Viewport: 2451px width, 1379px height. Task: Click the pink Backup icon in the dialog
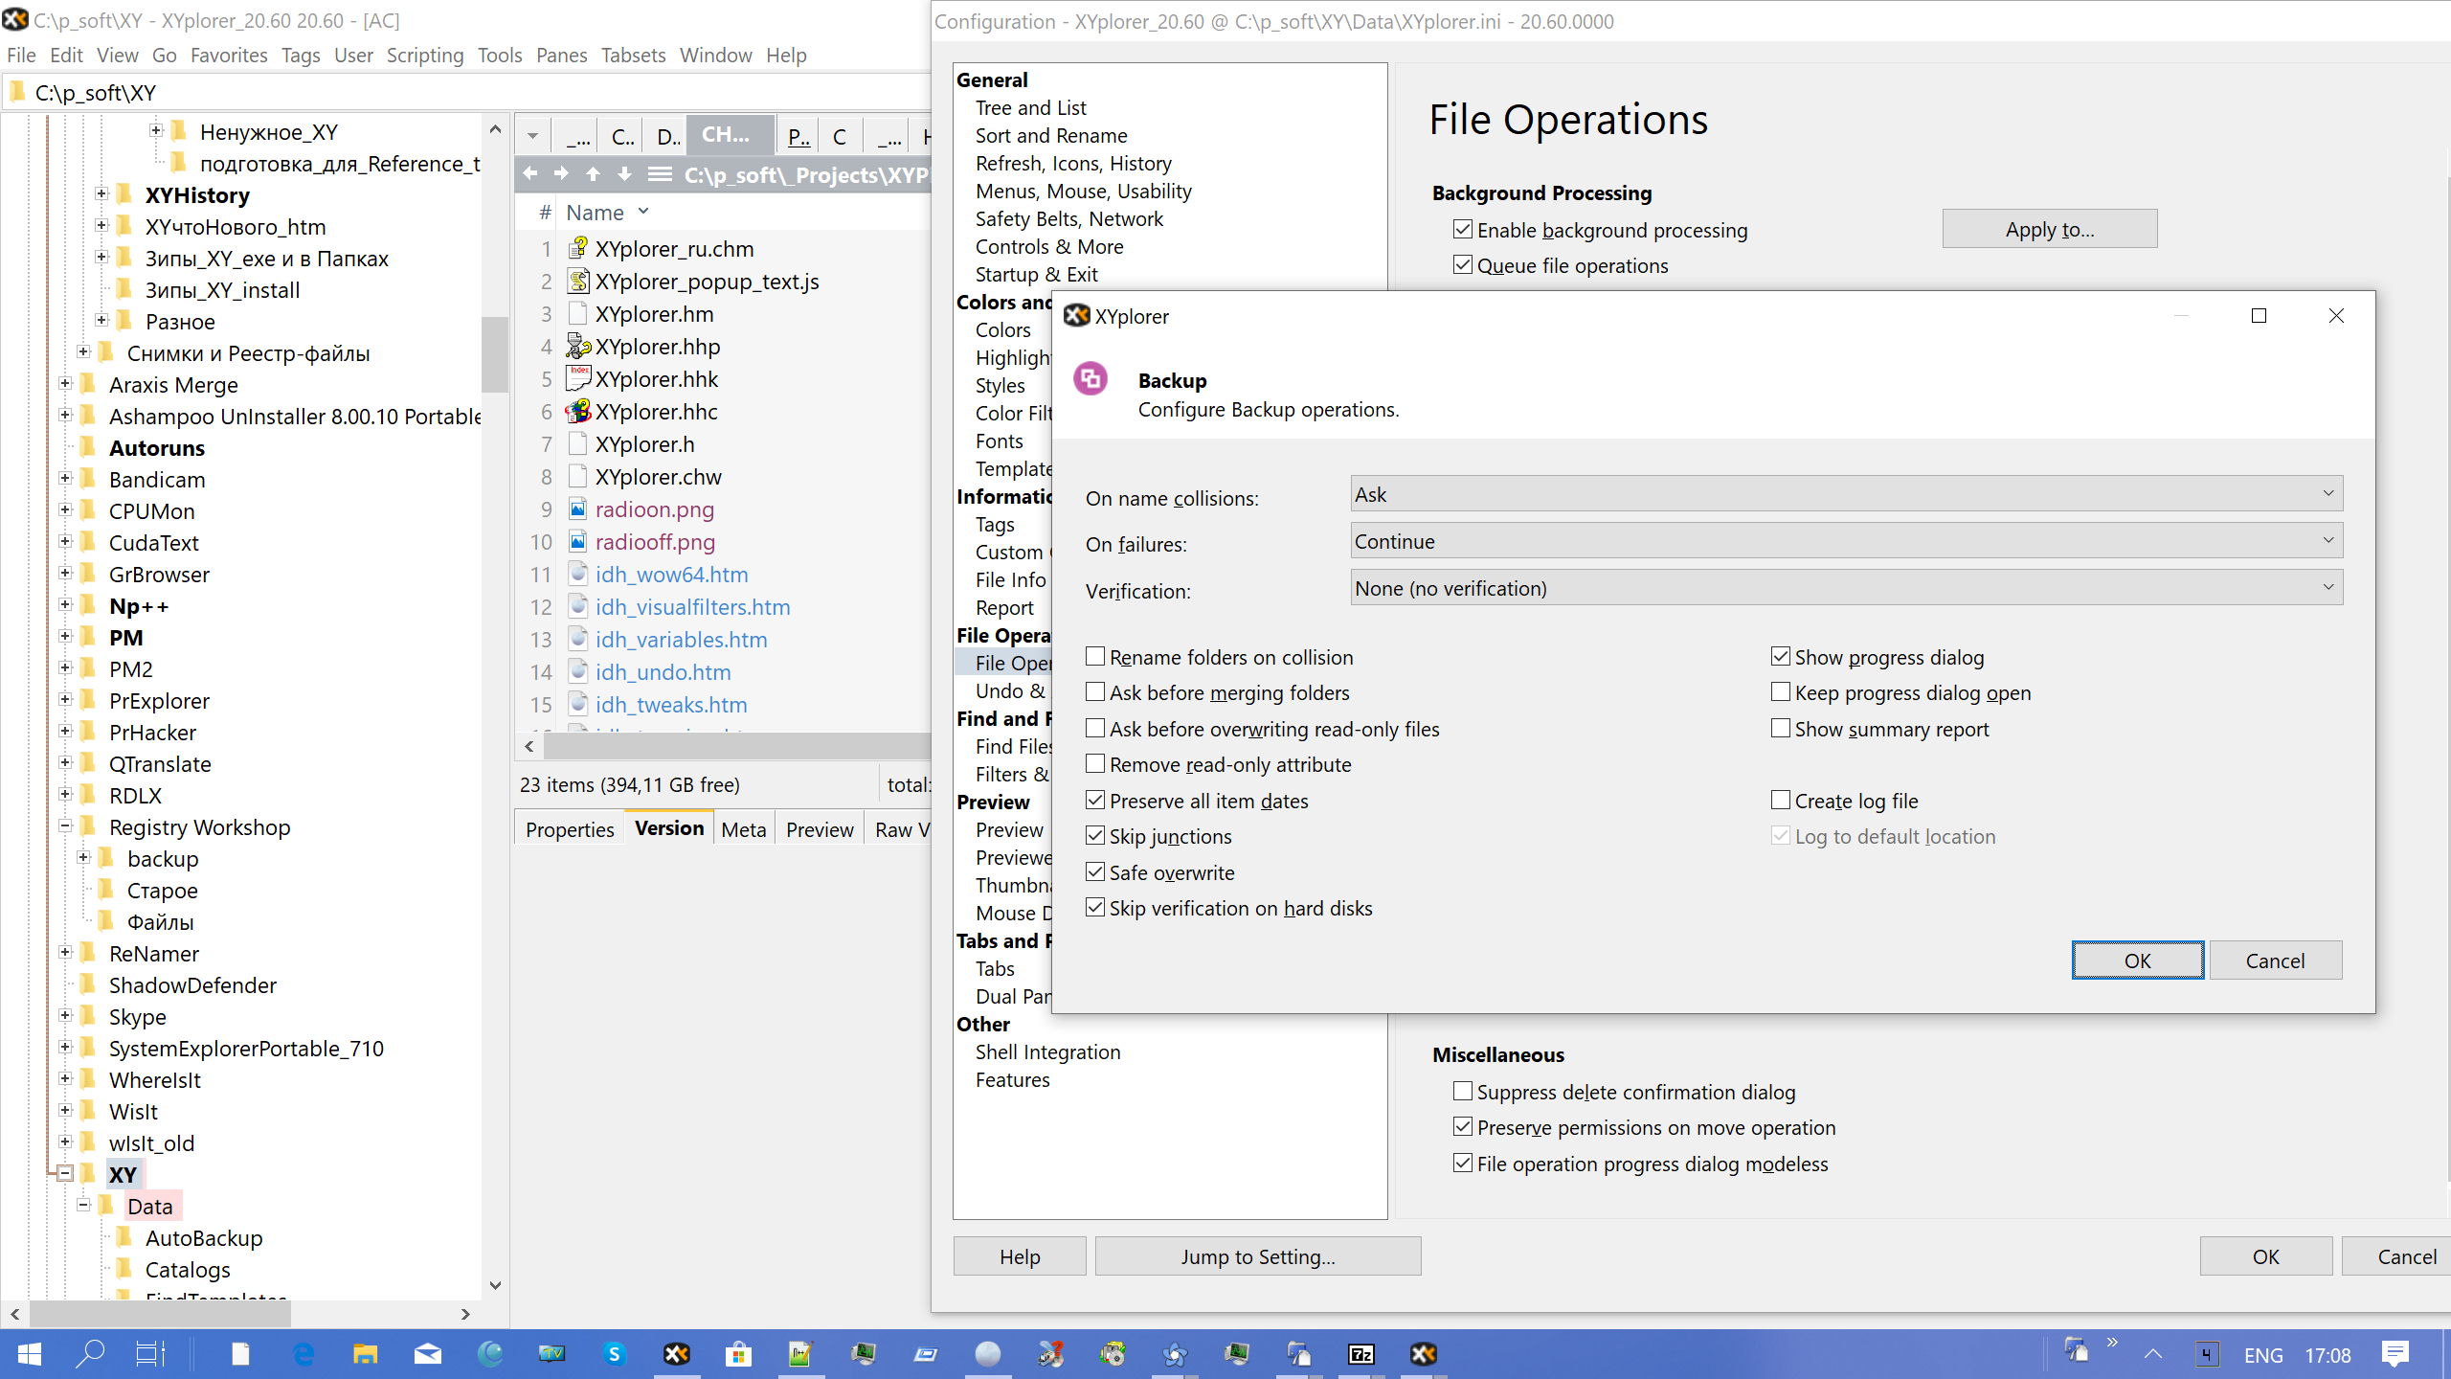tap(1091, 378)
